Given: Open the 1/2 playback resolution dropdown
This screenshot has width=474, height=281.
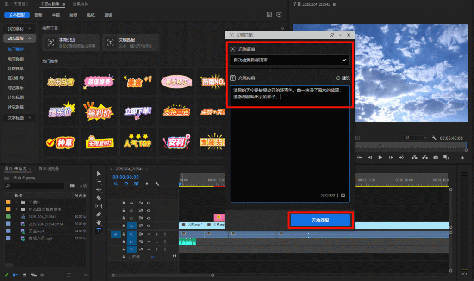Looking at the screenshot, I should (415, 138).
